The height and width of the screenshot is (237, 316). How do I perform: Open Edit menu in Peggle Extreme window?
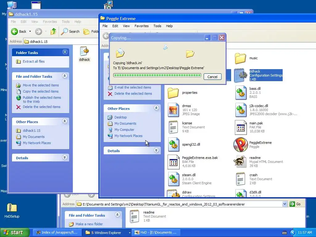coord(115,26)
